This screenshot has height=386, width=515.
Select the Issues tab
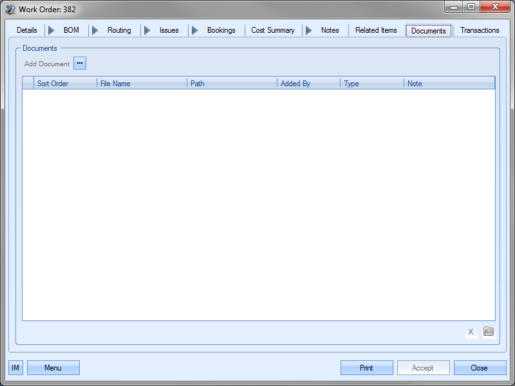click(169, 30)
